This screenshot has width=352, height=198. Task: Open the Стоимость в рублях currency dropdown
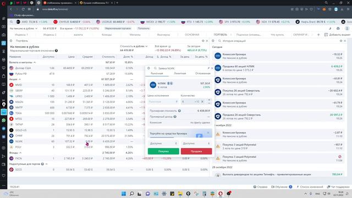coord(134,46)
